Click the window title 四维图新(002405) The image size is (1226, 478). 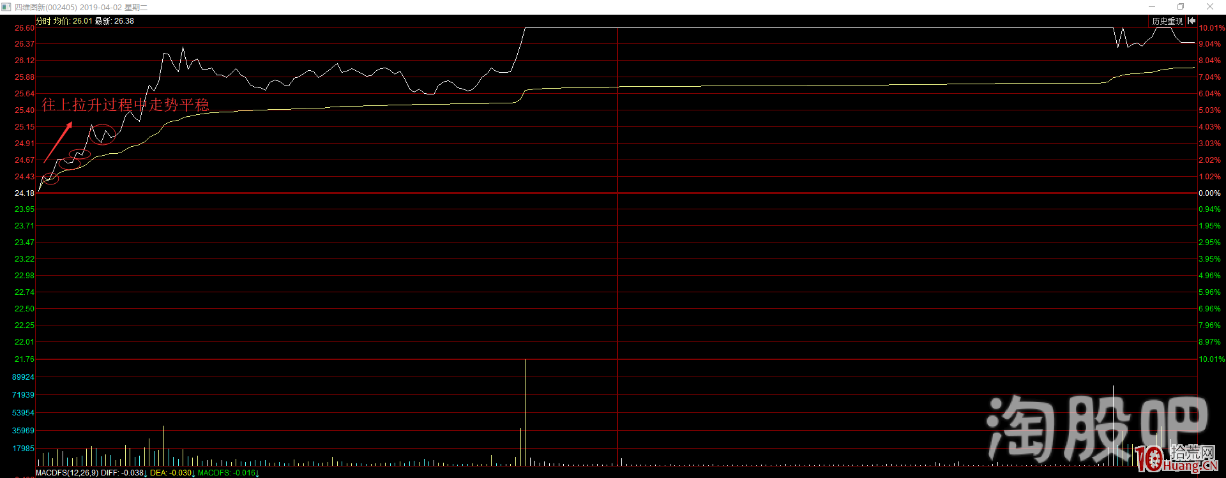pyautogui.click(x=46, y=8)
